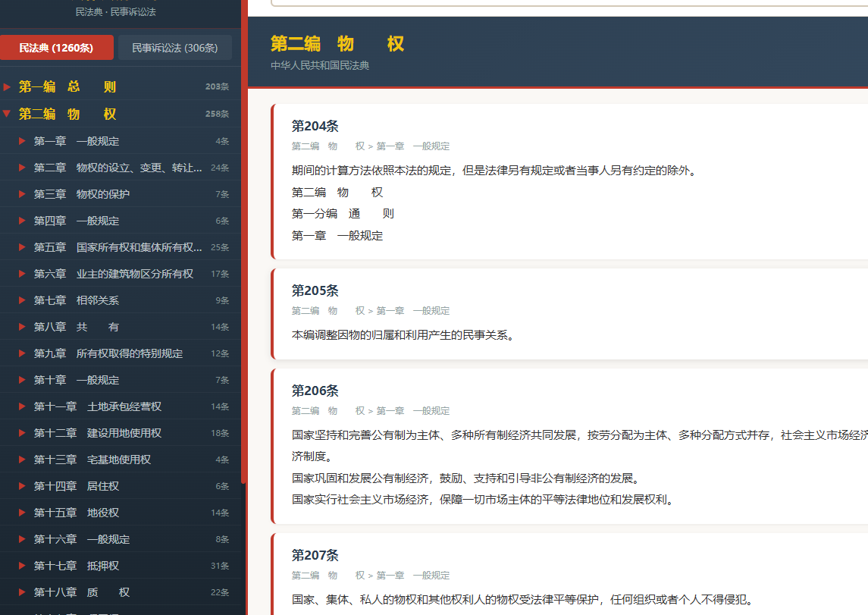Expand arrow of 第十四章 居住权
The image size is (868, 615).
click(22, 487)
